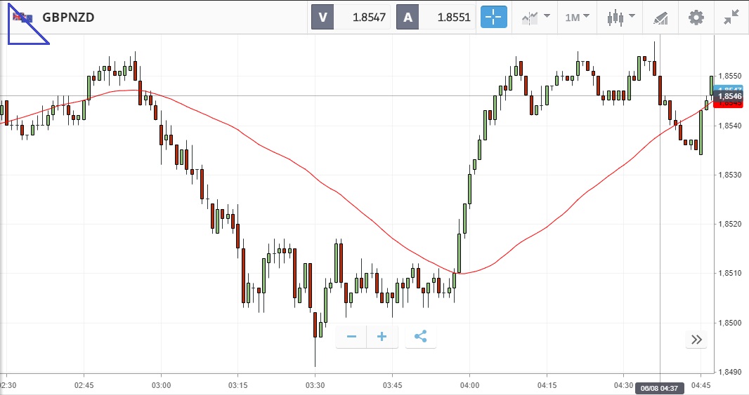Zoom in the chart with plus
The height and width of the screenshot is (395, 749).
pos(382,337)
